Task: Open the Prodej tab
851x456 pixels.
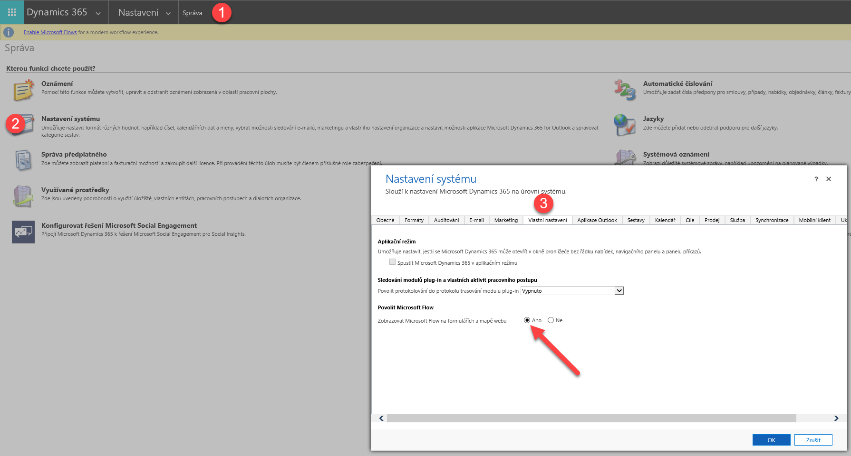Action: 712,220
